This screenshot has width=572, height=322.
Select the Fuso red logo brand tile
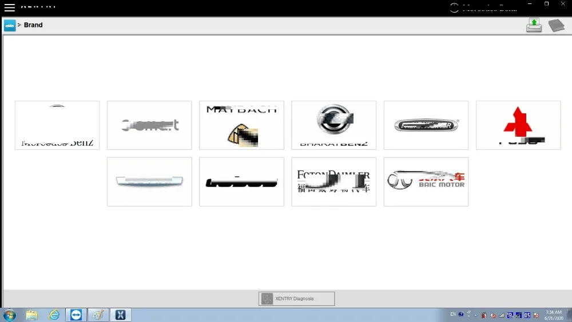click(518, 125)
